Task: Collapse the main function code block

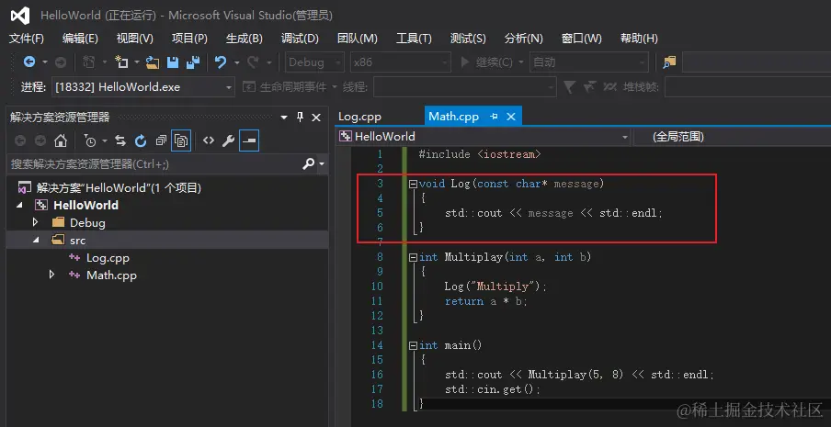Action: [x=413, y=345]
